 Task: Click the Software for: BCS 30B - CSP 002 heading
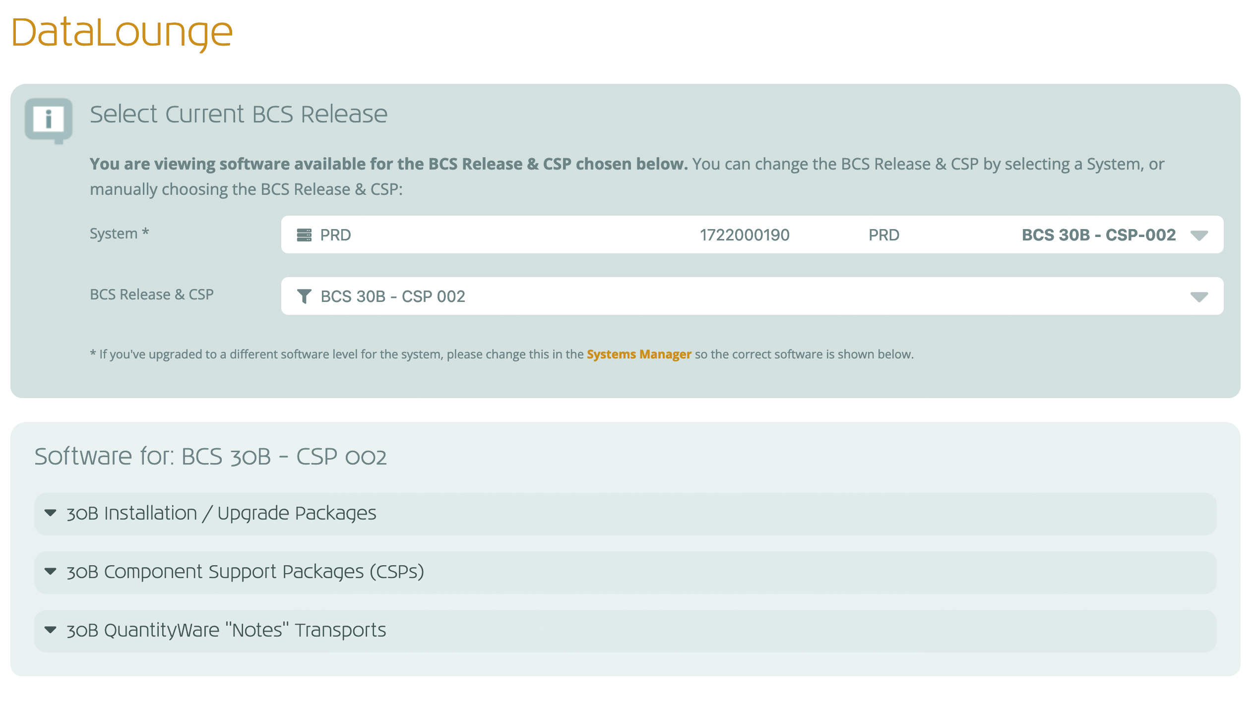pos(210,457)
